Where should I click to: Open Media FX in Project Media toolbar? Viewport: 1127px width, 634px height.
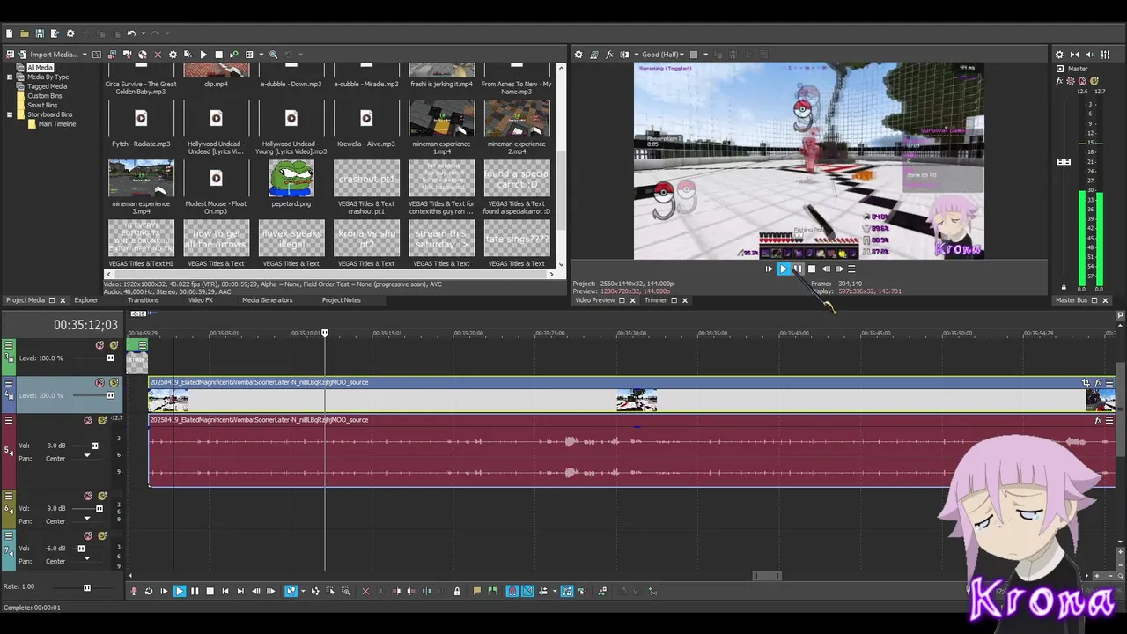pyautogui.click(x=188, y=55)
